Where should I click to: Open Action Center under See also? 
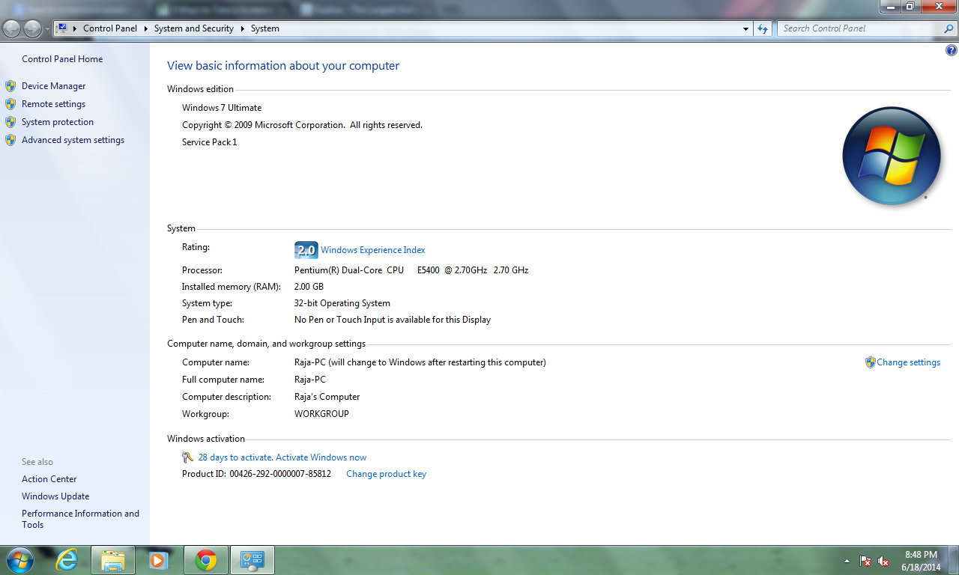click(x=49, y=479)
